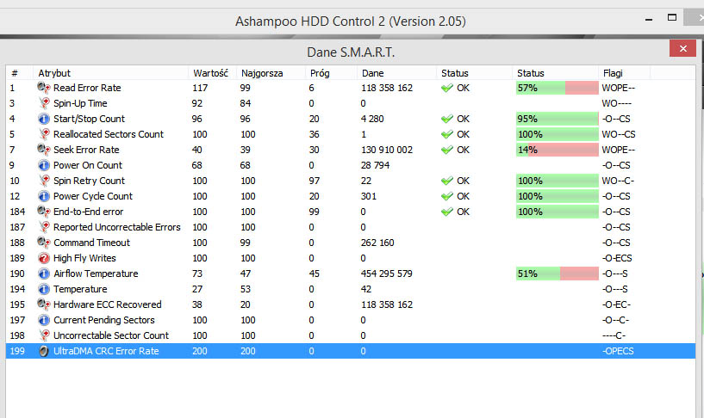The height and width of the screenshot is (418, 704).
Task: Click the OK checkmark for Read Error Rate
Action: point(446,88)
